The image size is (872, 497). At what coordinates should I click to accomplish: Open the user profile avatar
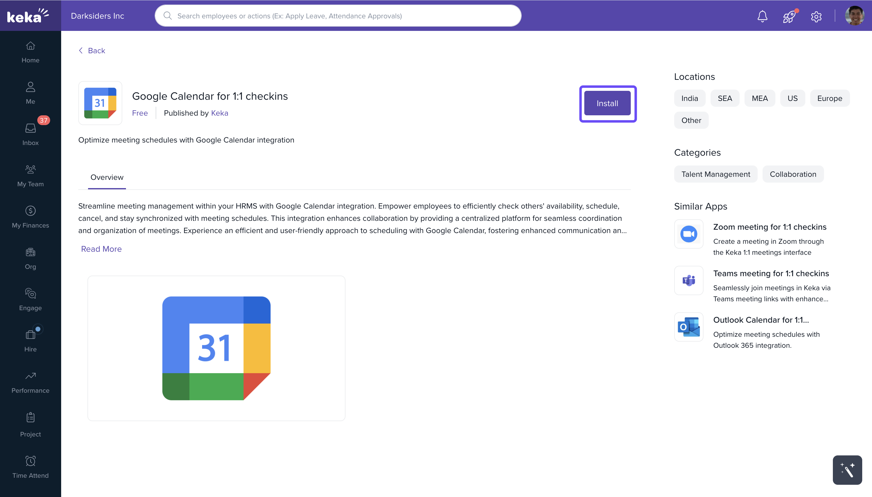point(854,16)
